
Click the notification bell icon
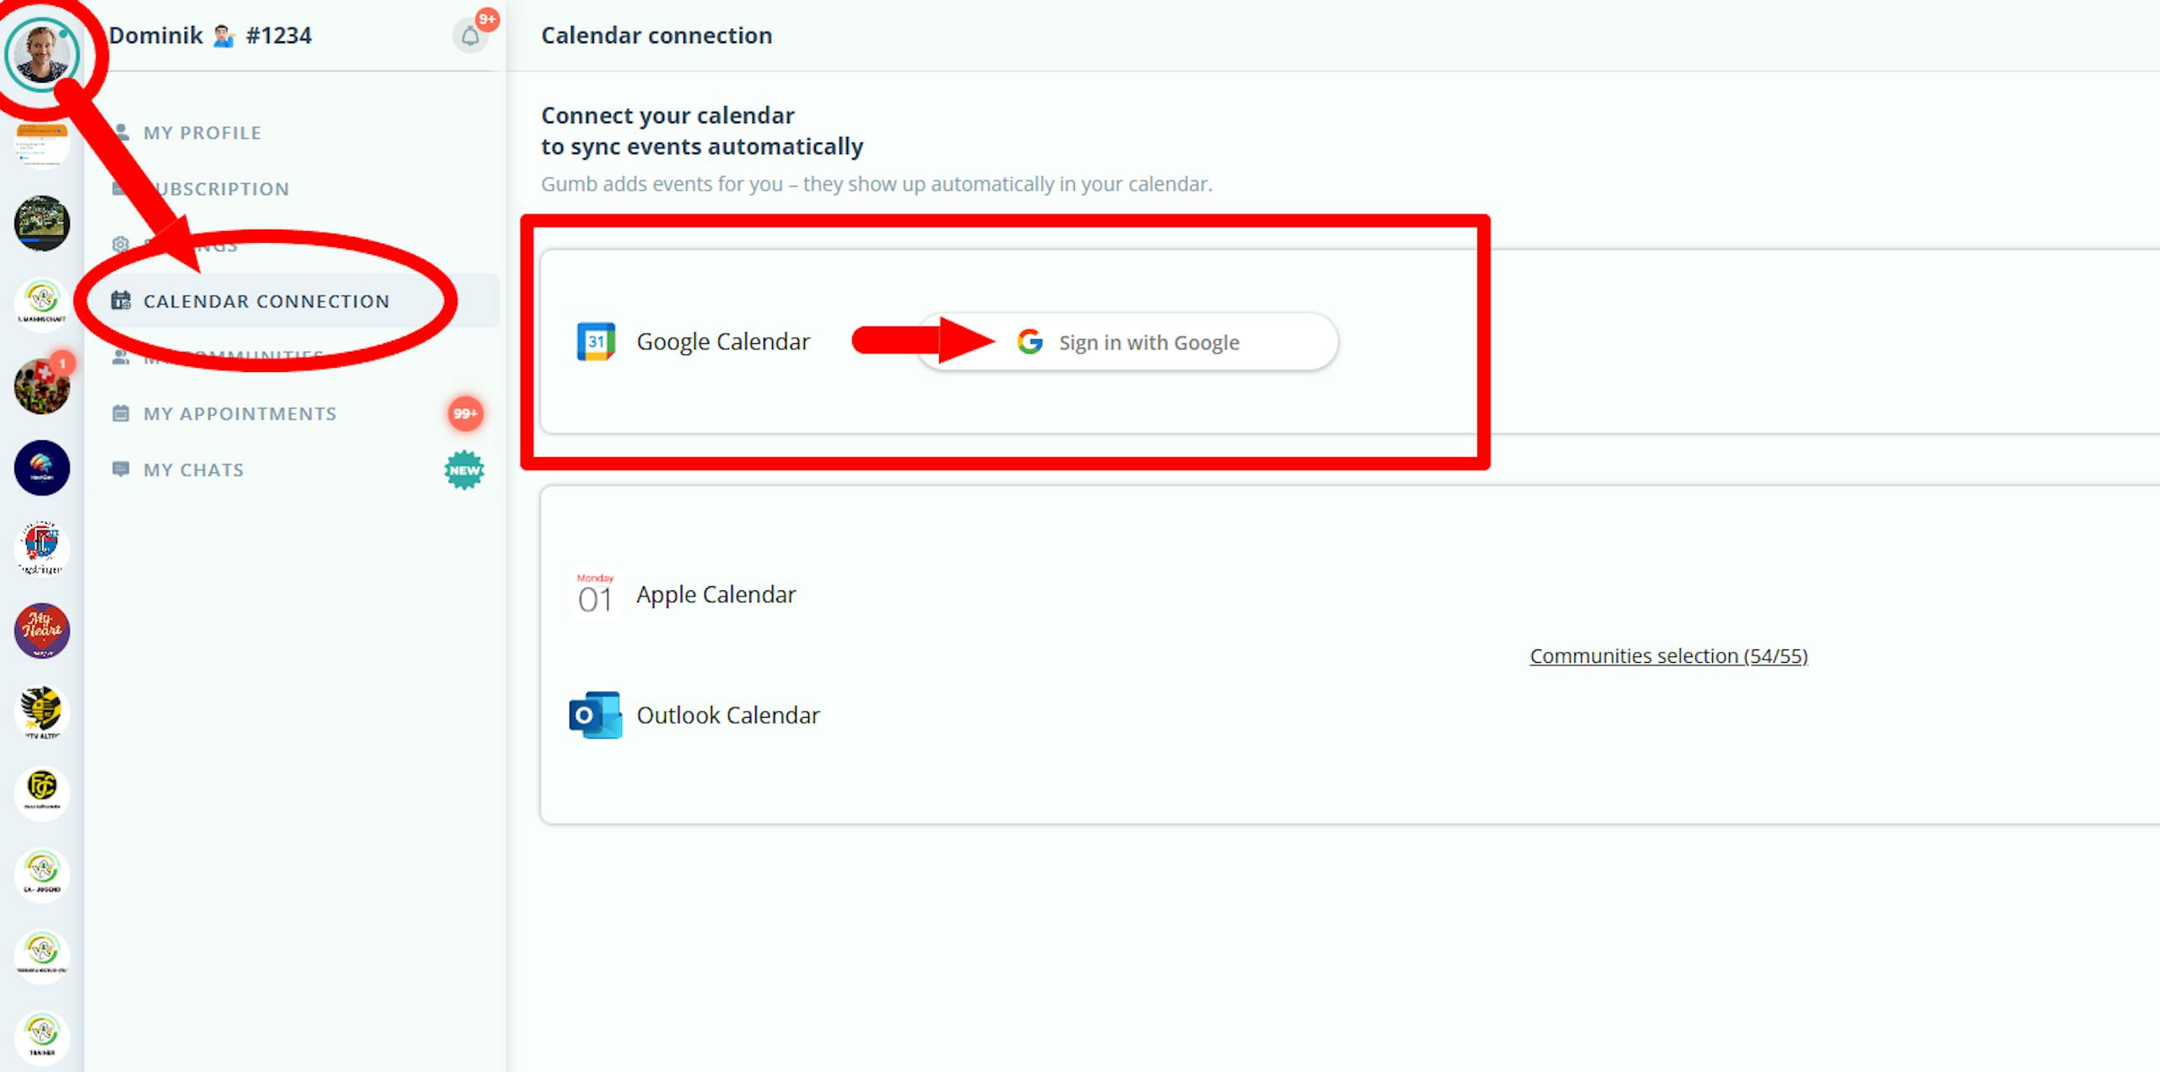point(470,36)
